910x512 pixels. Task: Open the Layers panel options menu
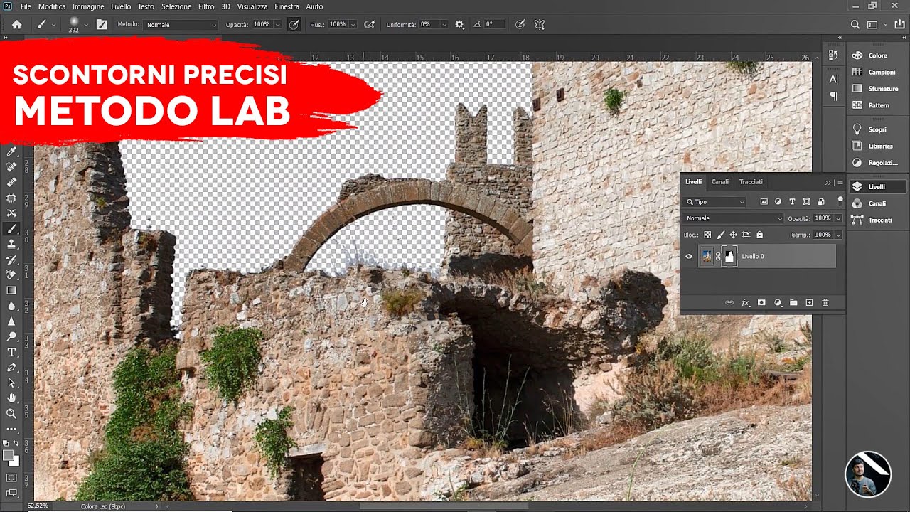840,182
